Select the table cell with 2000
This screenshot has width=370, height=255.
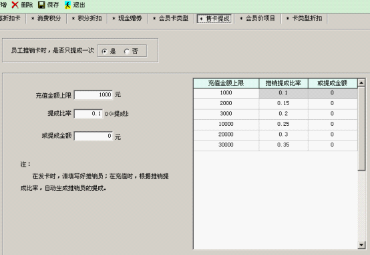tap(226, 103)
